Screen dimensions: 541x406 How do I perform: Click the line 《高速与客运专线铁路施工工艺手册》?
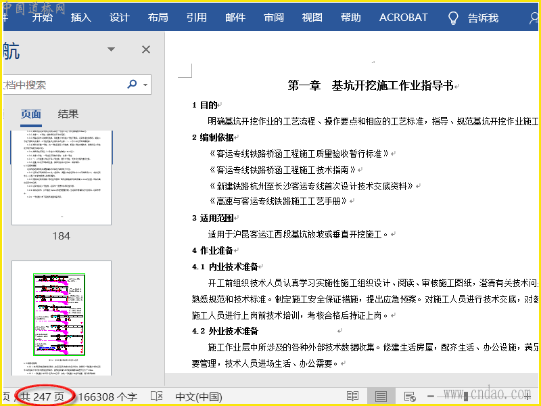[x=278, y=201]
